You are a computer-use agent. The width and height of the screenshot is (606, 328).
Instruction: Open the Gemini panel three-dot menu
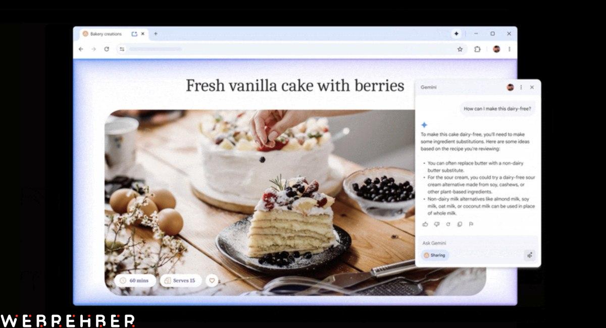[521, 87]
